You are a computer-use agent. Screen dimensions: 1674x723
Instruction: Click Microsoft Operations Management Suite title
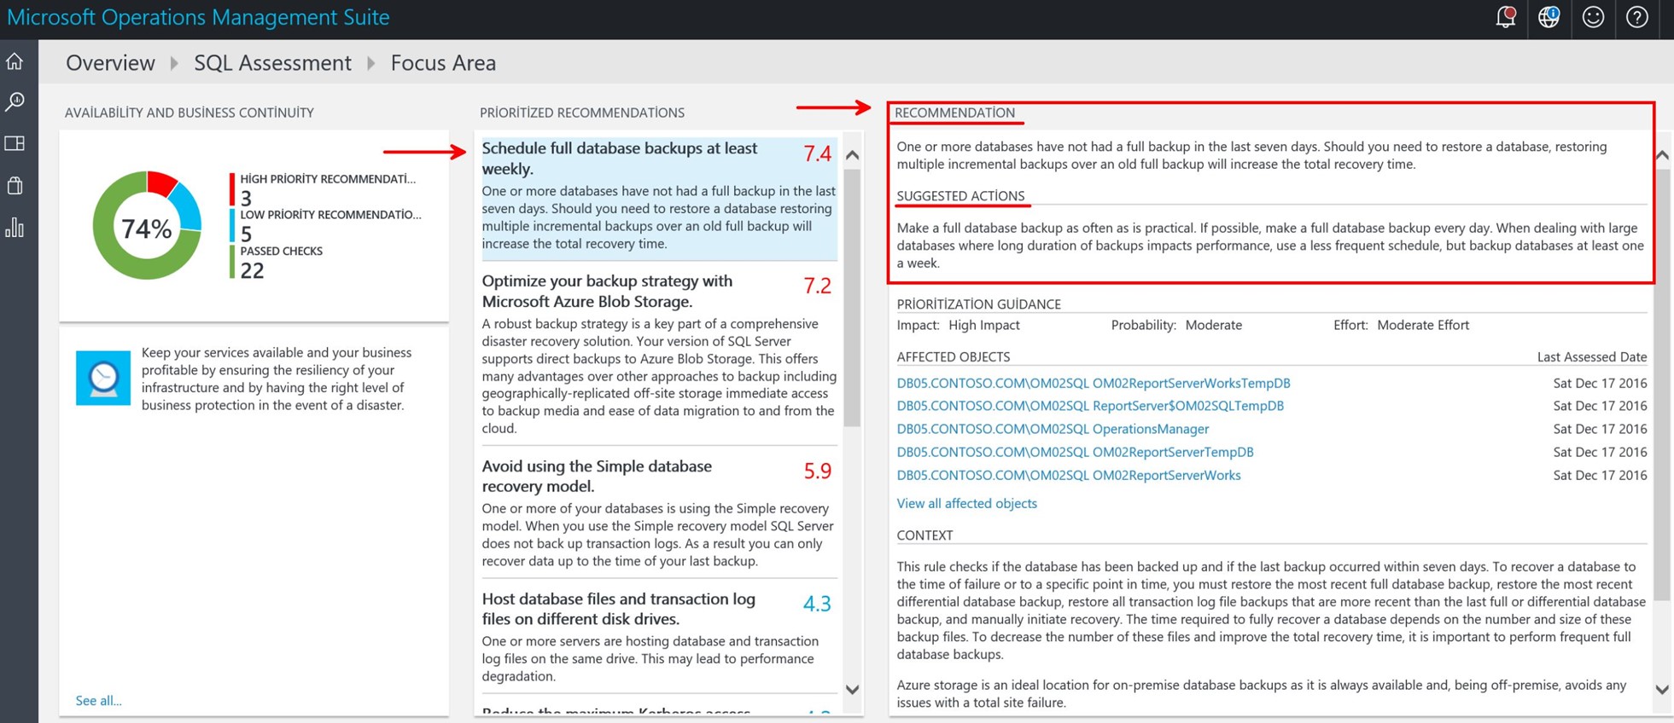(198, 17)
